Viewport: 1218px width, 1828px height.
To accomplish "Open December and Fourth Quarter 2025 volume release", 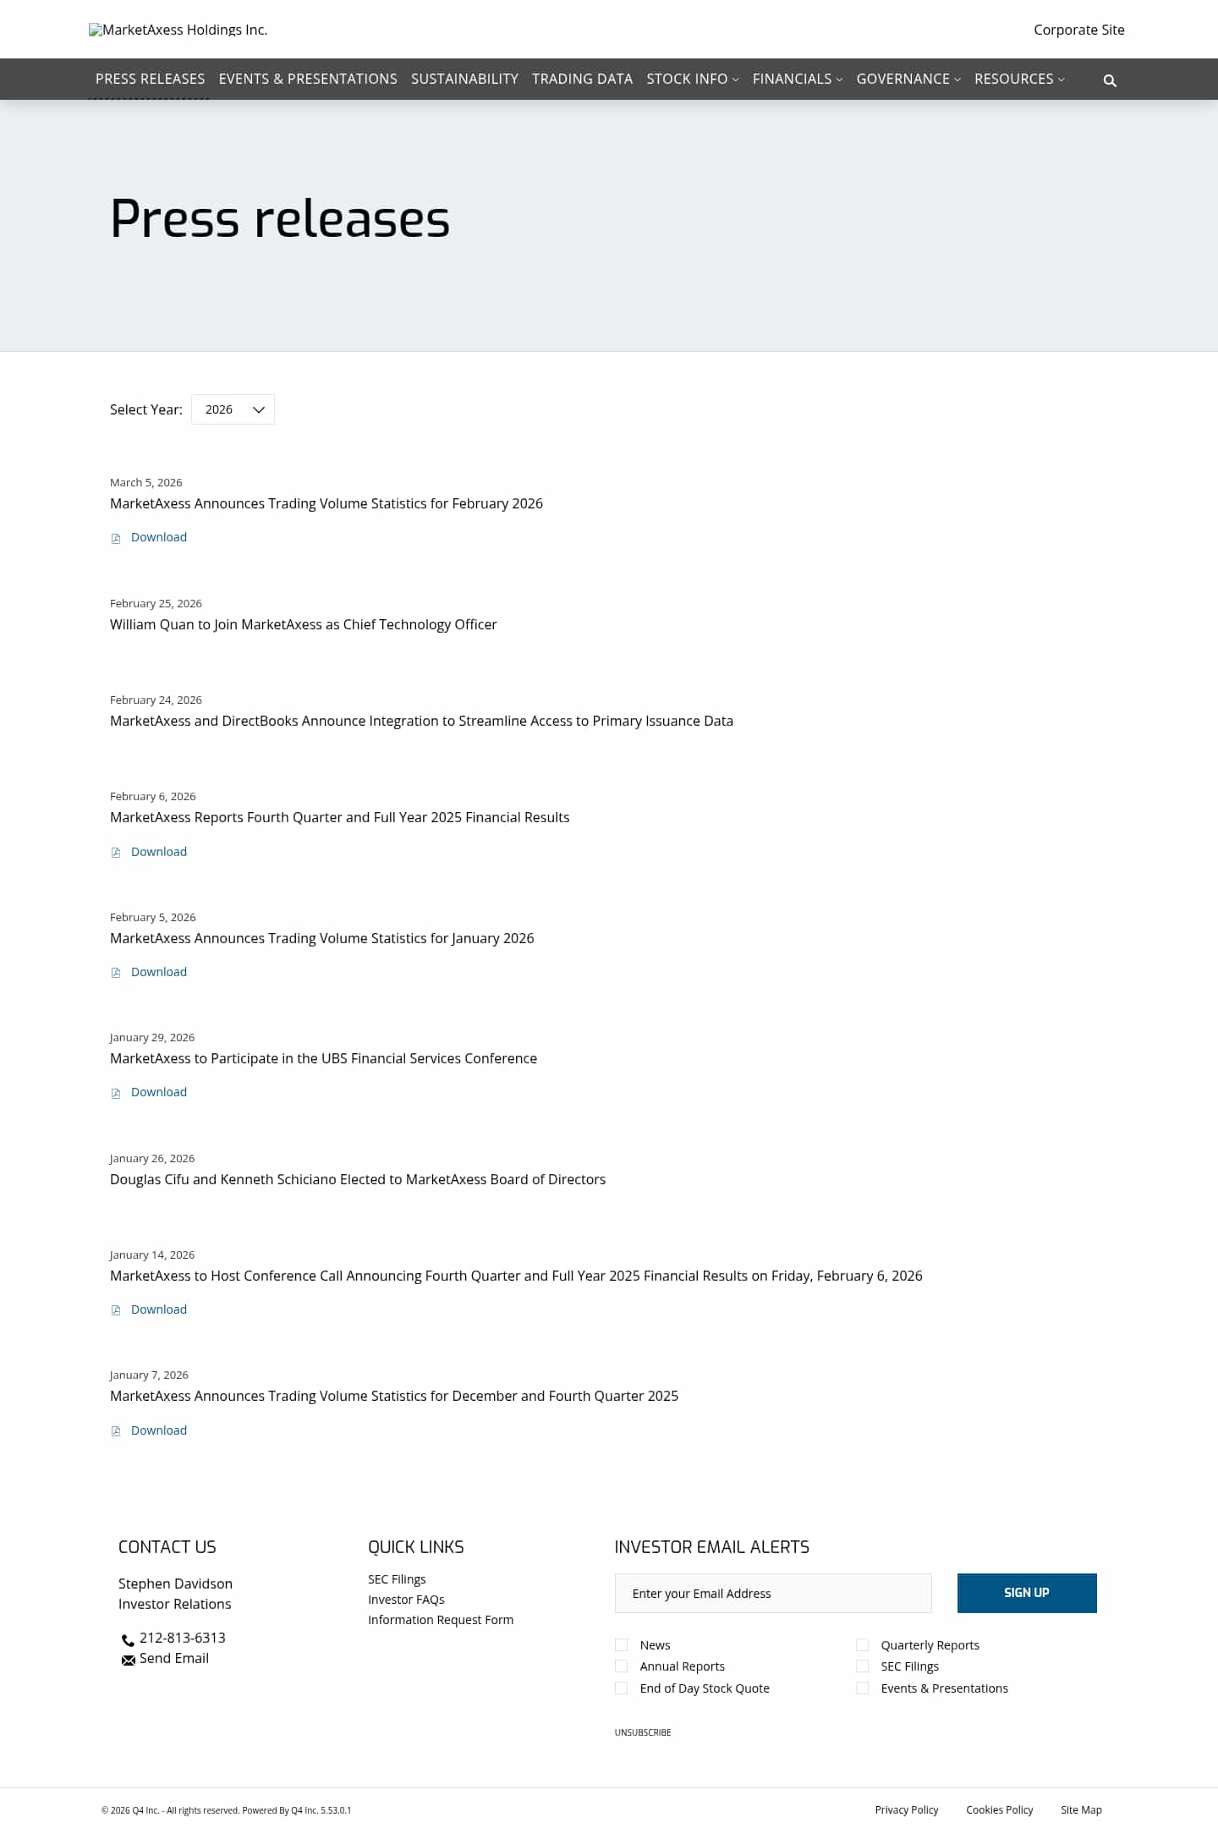I will coord(394,1396).
